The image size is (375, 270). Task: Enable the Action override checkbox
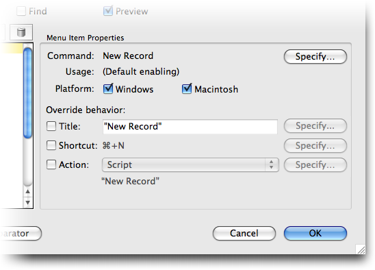[x=51, y=164]
